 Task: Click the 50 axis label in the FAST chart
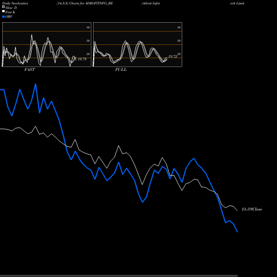point(88,40)
